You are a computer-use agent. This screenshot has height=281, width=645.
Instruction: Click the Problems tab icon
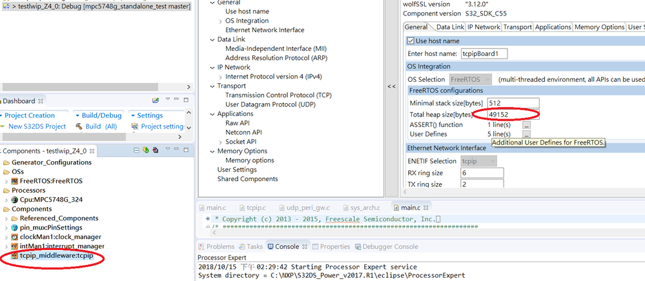(x=201, y=246)
